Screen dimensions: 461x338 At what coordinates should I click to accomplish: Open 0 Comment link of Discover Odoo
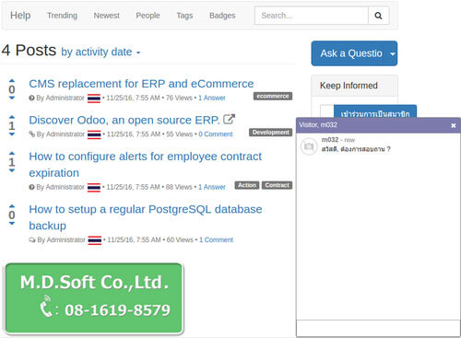[x=216, y=134]
